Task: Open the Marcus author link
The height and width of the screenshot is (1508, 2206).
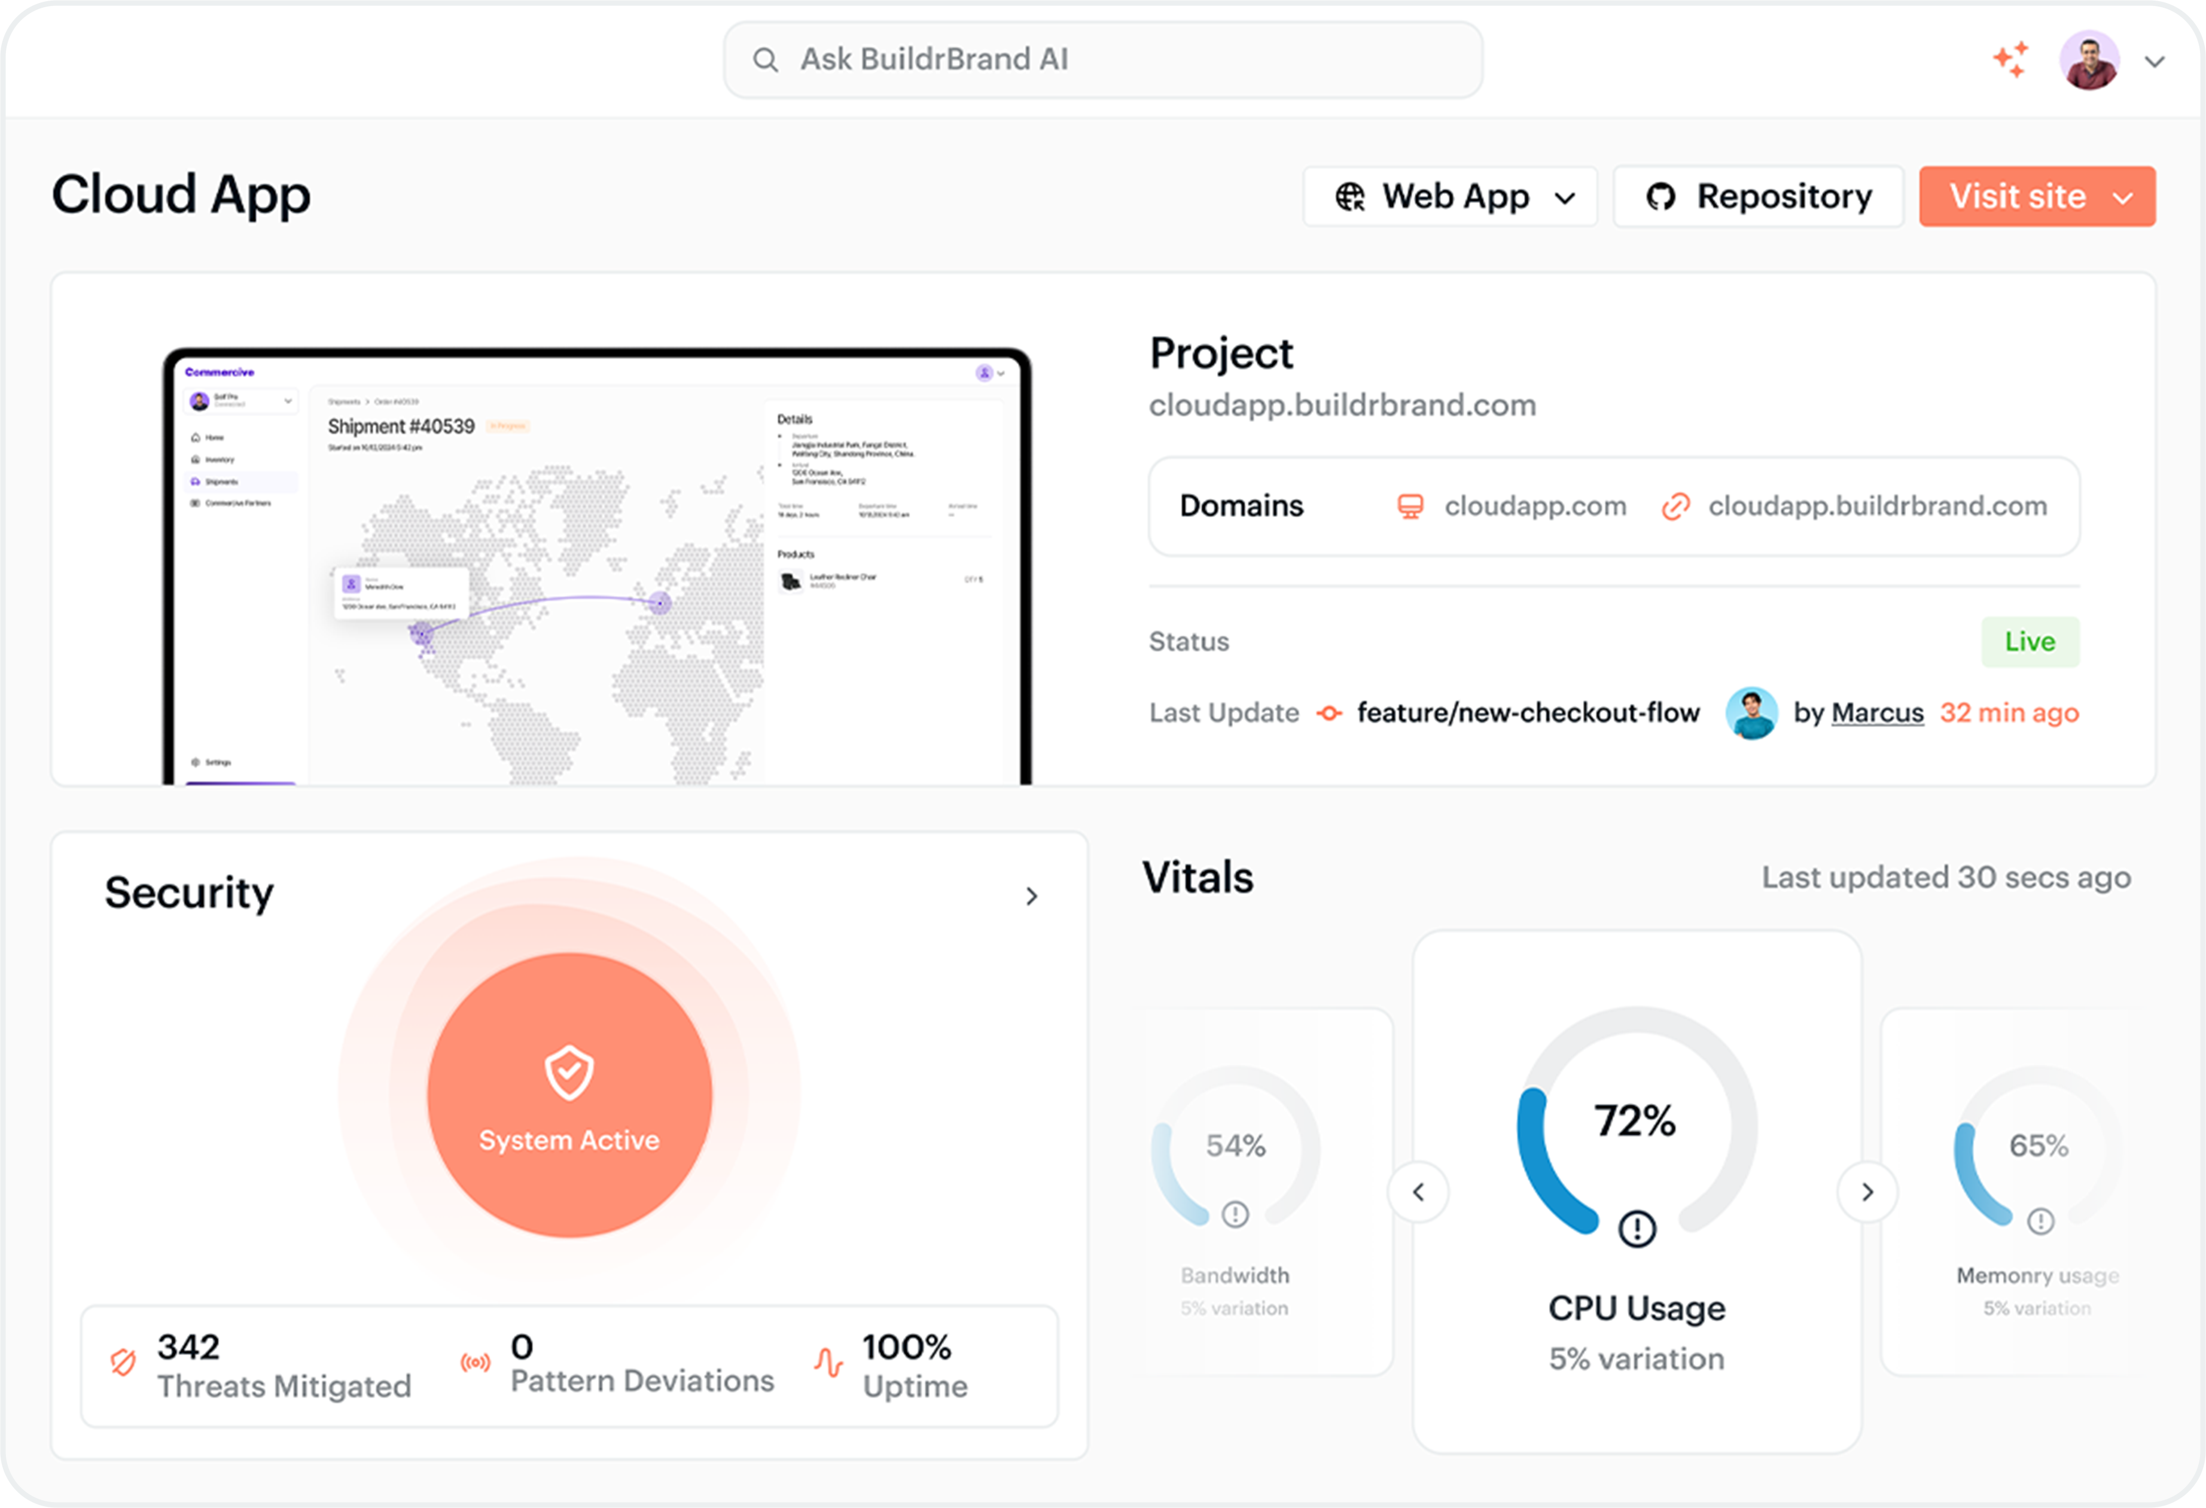Action: (1876, 712)
